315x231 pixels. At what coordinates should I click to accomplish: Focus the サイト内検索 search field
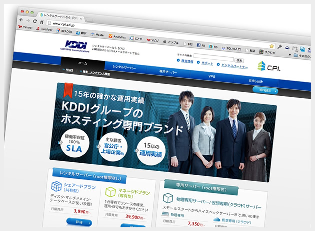(x=213, y=56)
